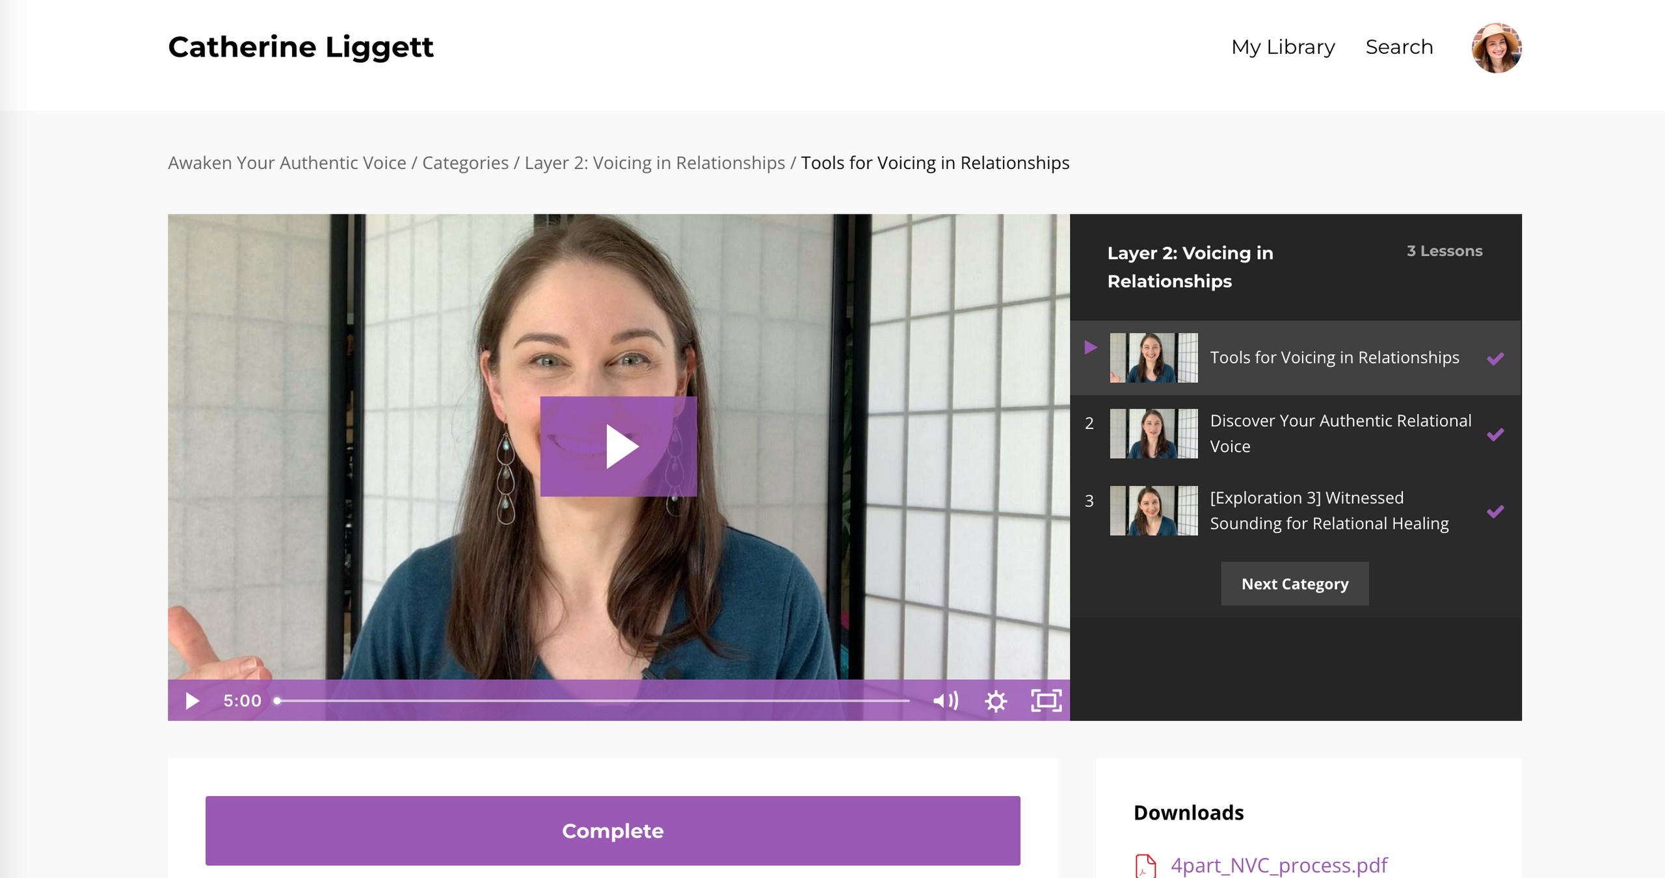Toggle checkmark for Tools for Voicing in Relationships

point(1495,358)
